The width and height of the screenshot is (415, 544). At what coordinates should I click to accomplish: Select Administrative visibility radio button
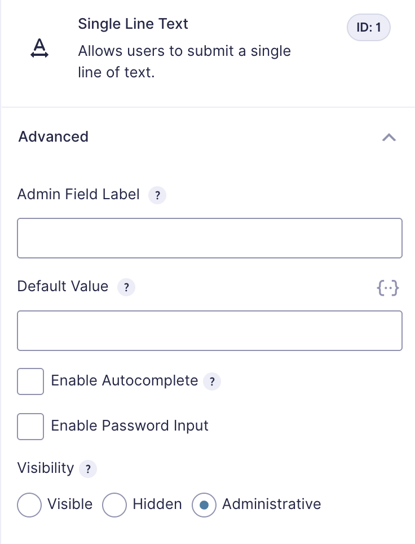click(x=204, y=505)
